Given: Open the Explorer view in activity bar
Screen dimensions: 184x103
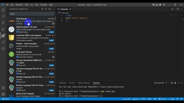Looking at the screenshot, I should point(3,10).
